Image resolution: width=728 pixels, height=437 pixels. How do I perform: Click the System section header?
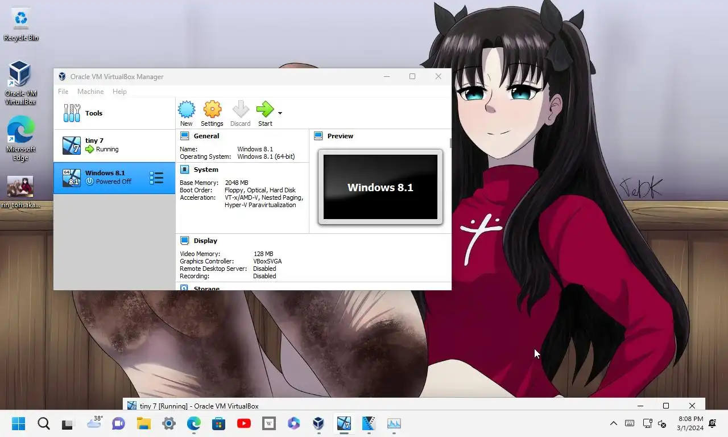pyautogui.click(x=205, y=170)
